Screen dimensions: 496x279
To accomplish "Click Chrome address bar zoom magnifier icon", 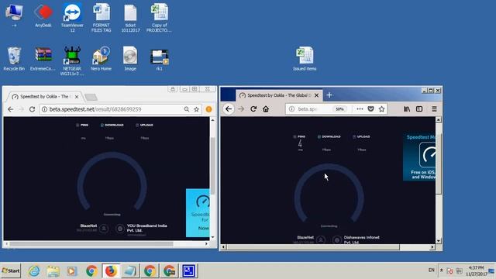I will coord(187,109).
